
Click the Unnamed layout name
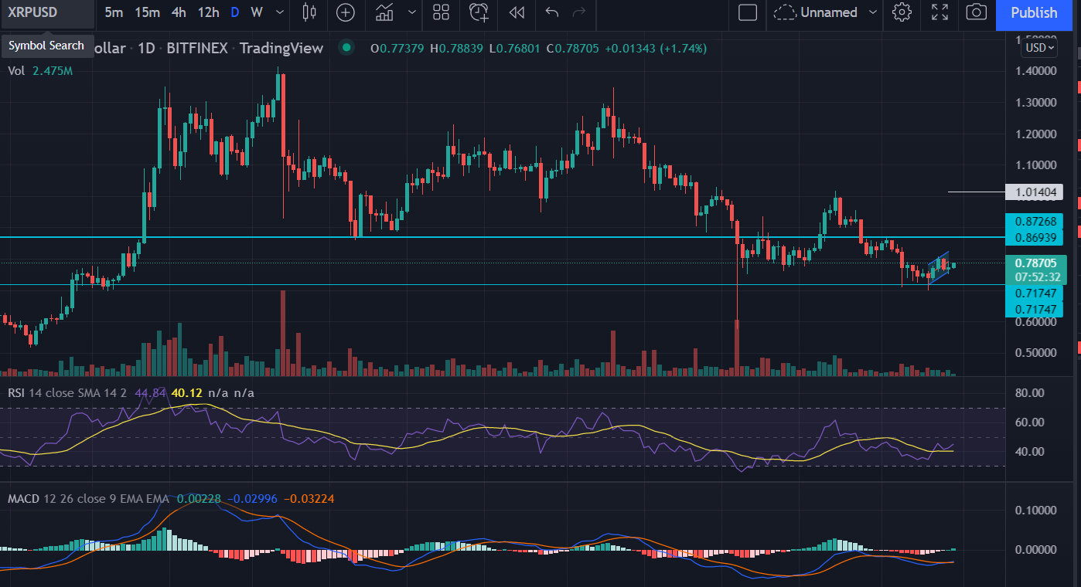click(829, 12)
